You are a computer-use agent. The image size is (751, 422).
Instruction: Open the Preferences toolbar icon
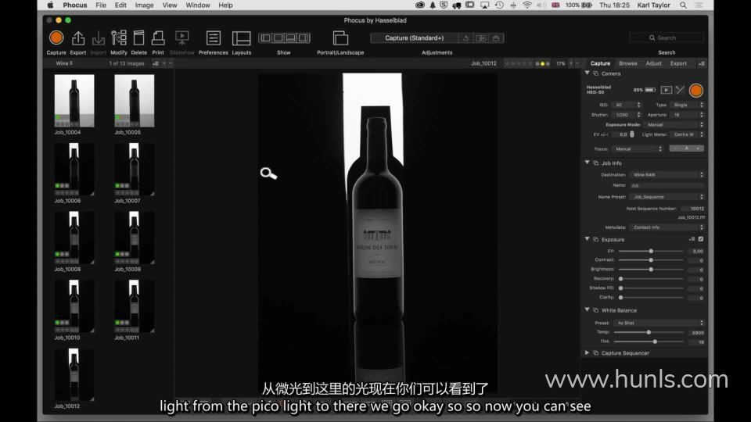(213, 38)
